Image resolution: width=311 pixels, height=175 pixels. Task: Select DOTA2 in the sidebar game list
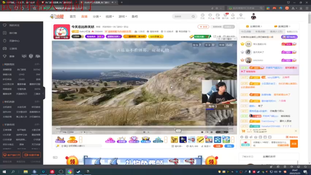pos(37,70)
